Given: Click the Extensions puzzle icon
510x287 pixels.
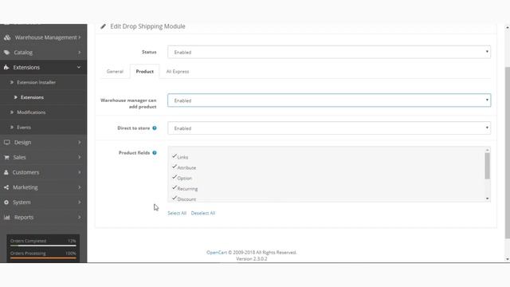Looking at the screenshot, I should coord(6,67).
